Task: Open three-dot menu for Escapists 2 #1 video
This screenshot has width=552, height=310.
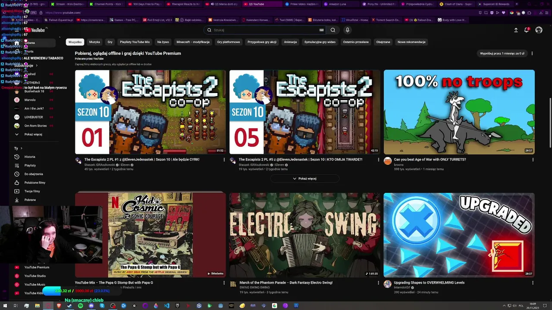Action: coord(224,160)
